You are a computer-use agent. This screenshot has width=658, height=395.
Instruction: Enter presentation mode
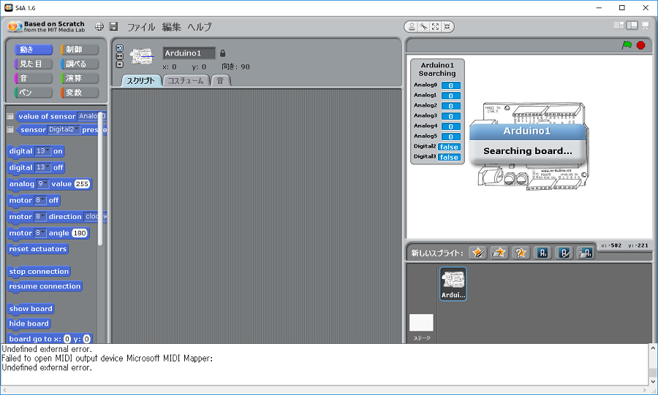pos(646,26)
